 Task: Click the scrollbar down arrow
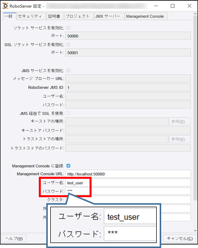(196, 231)
